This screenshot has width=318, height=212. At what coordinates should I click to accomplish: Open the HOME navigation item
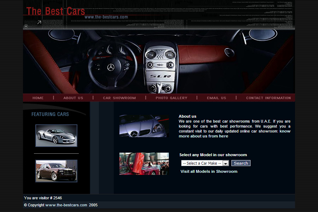pos(38,98)
